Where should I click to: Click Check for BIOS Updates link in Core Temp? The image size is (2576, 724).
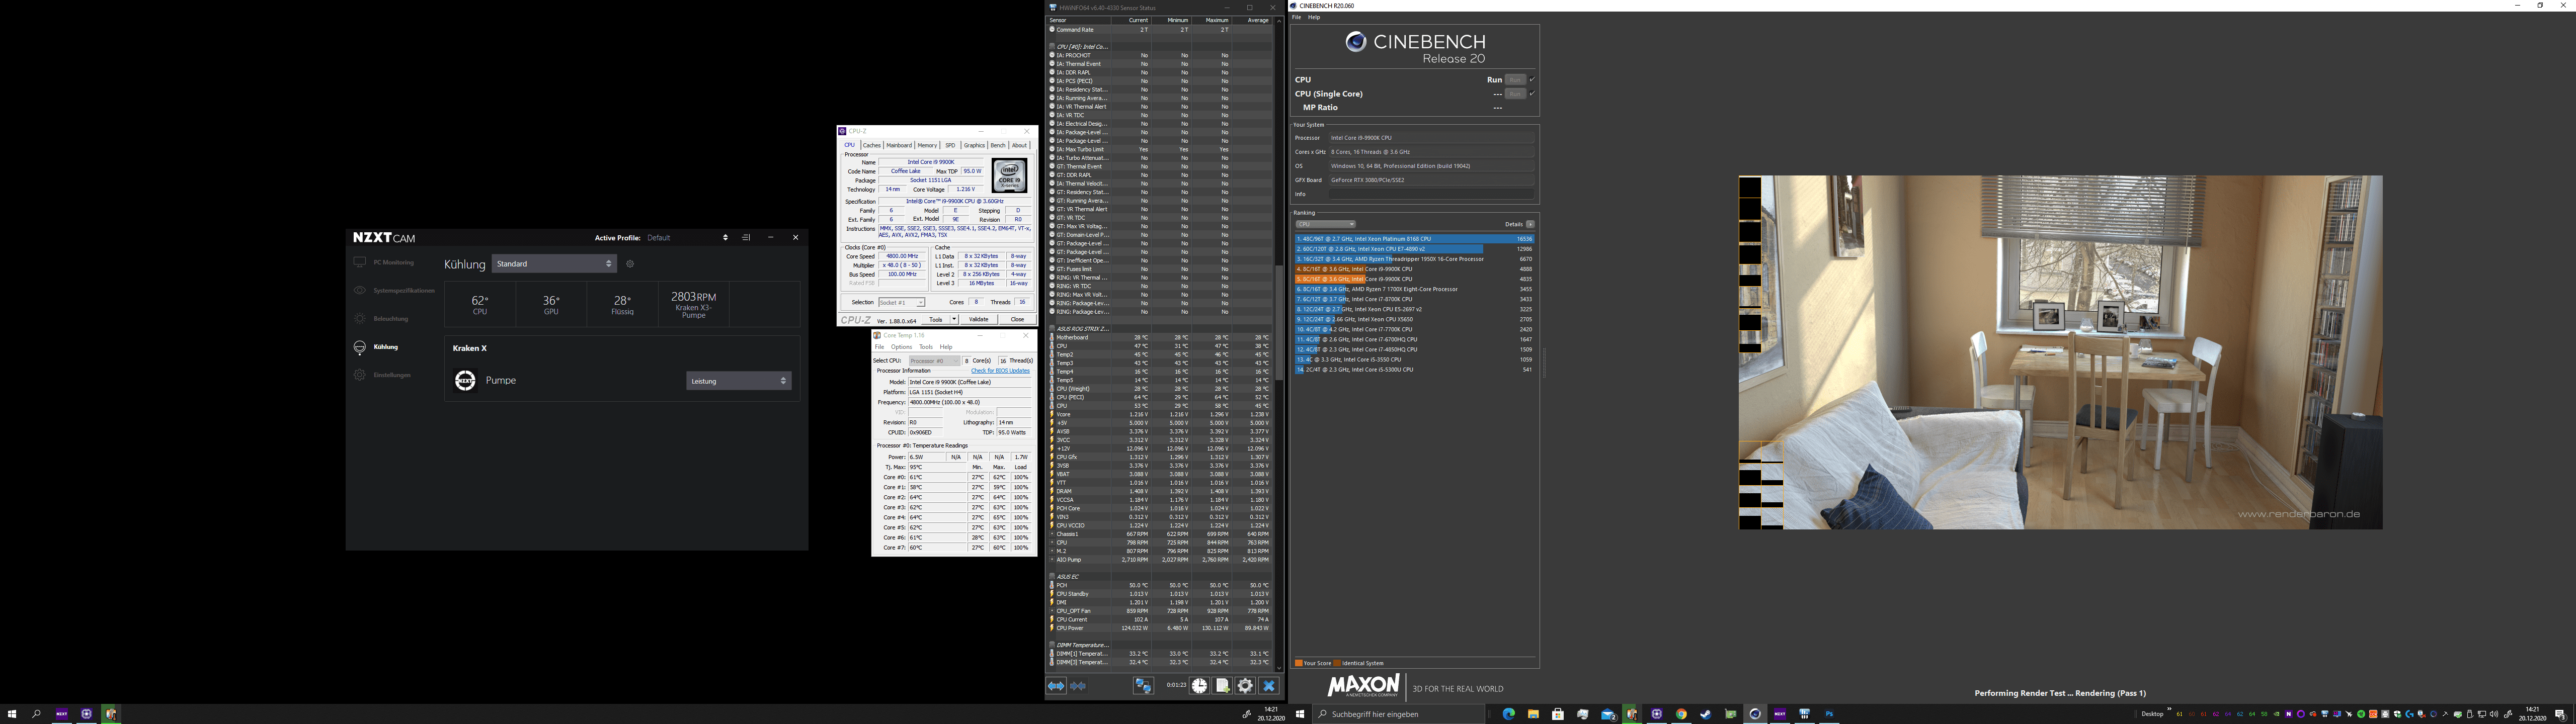click(x=1000, y=371)
